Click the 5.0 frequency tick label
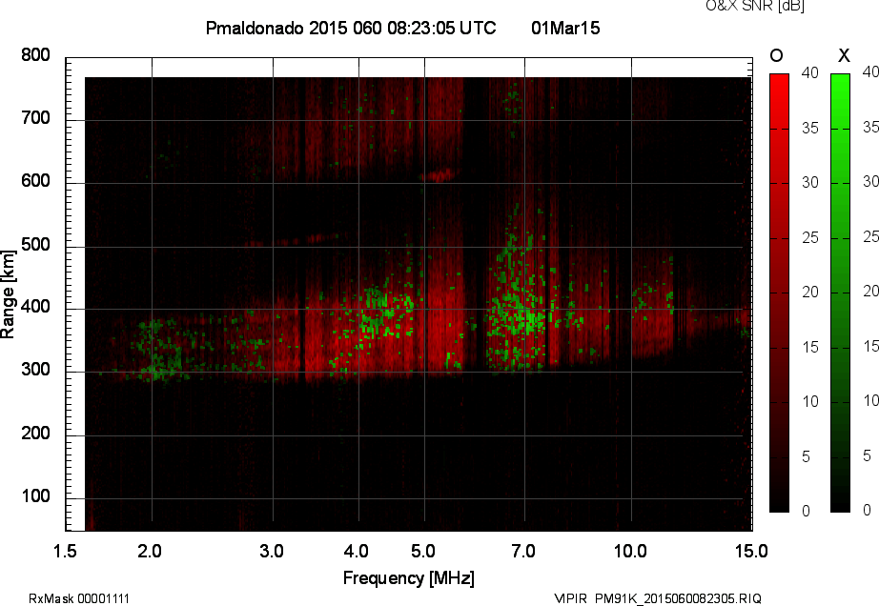 click(422, 551)
